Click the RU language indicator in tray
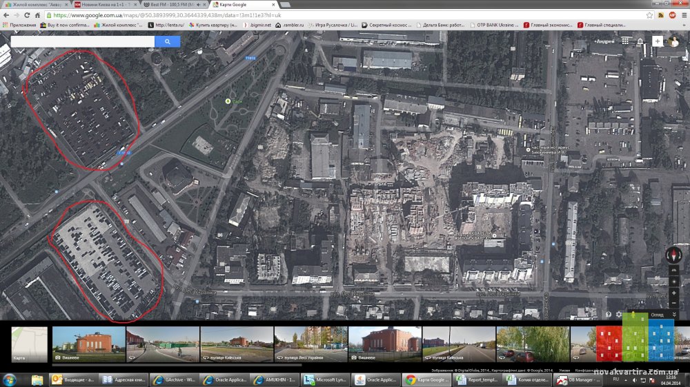This screenshot has height=387, width=690. point(615,379)
